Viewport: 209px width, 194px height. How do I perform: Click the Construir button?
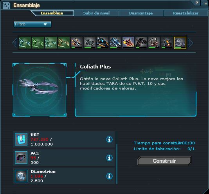tap(164, 161)
